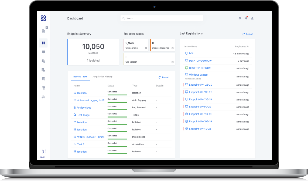Click the Test Triage progress bar
The image size is (308, 181).
117,117
